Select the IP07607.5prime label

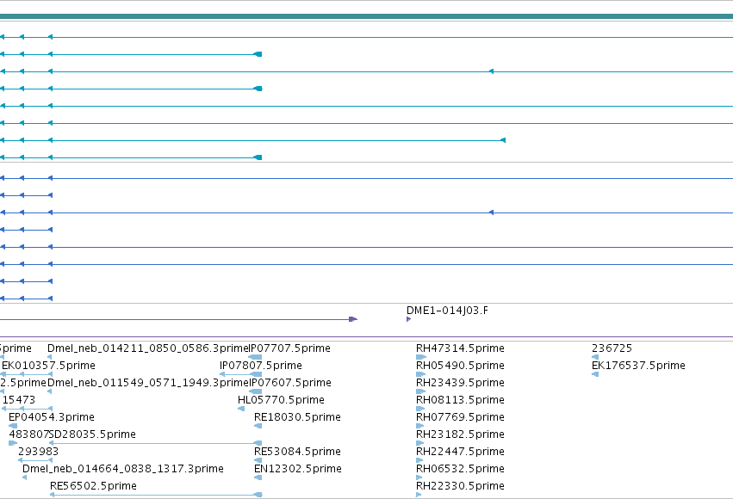[290, 383]
